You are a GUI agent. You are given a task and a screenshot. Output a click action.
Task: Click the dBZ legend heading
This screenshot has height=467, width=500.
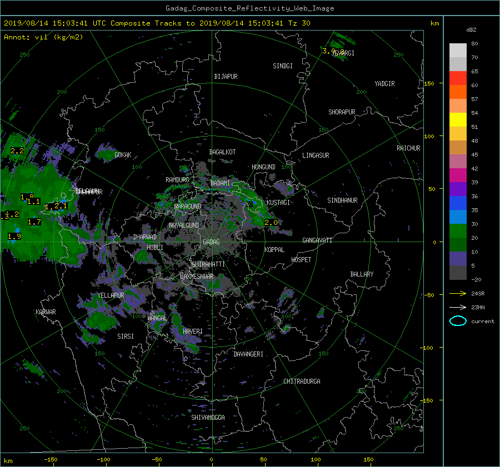tap(471, 29)
